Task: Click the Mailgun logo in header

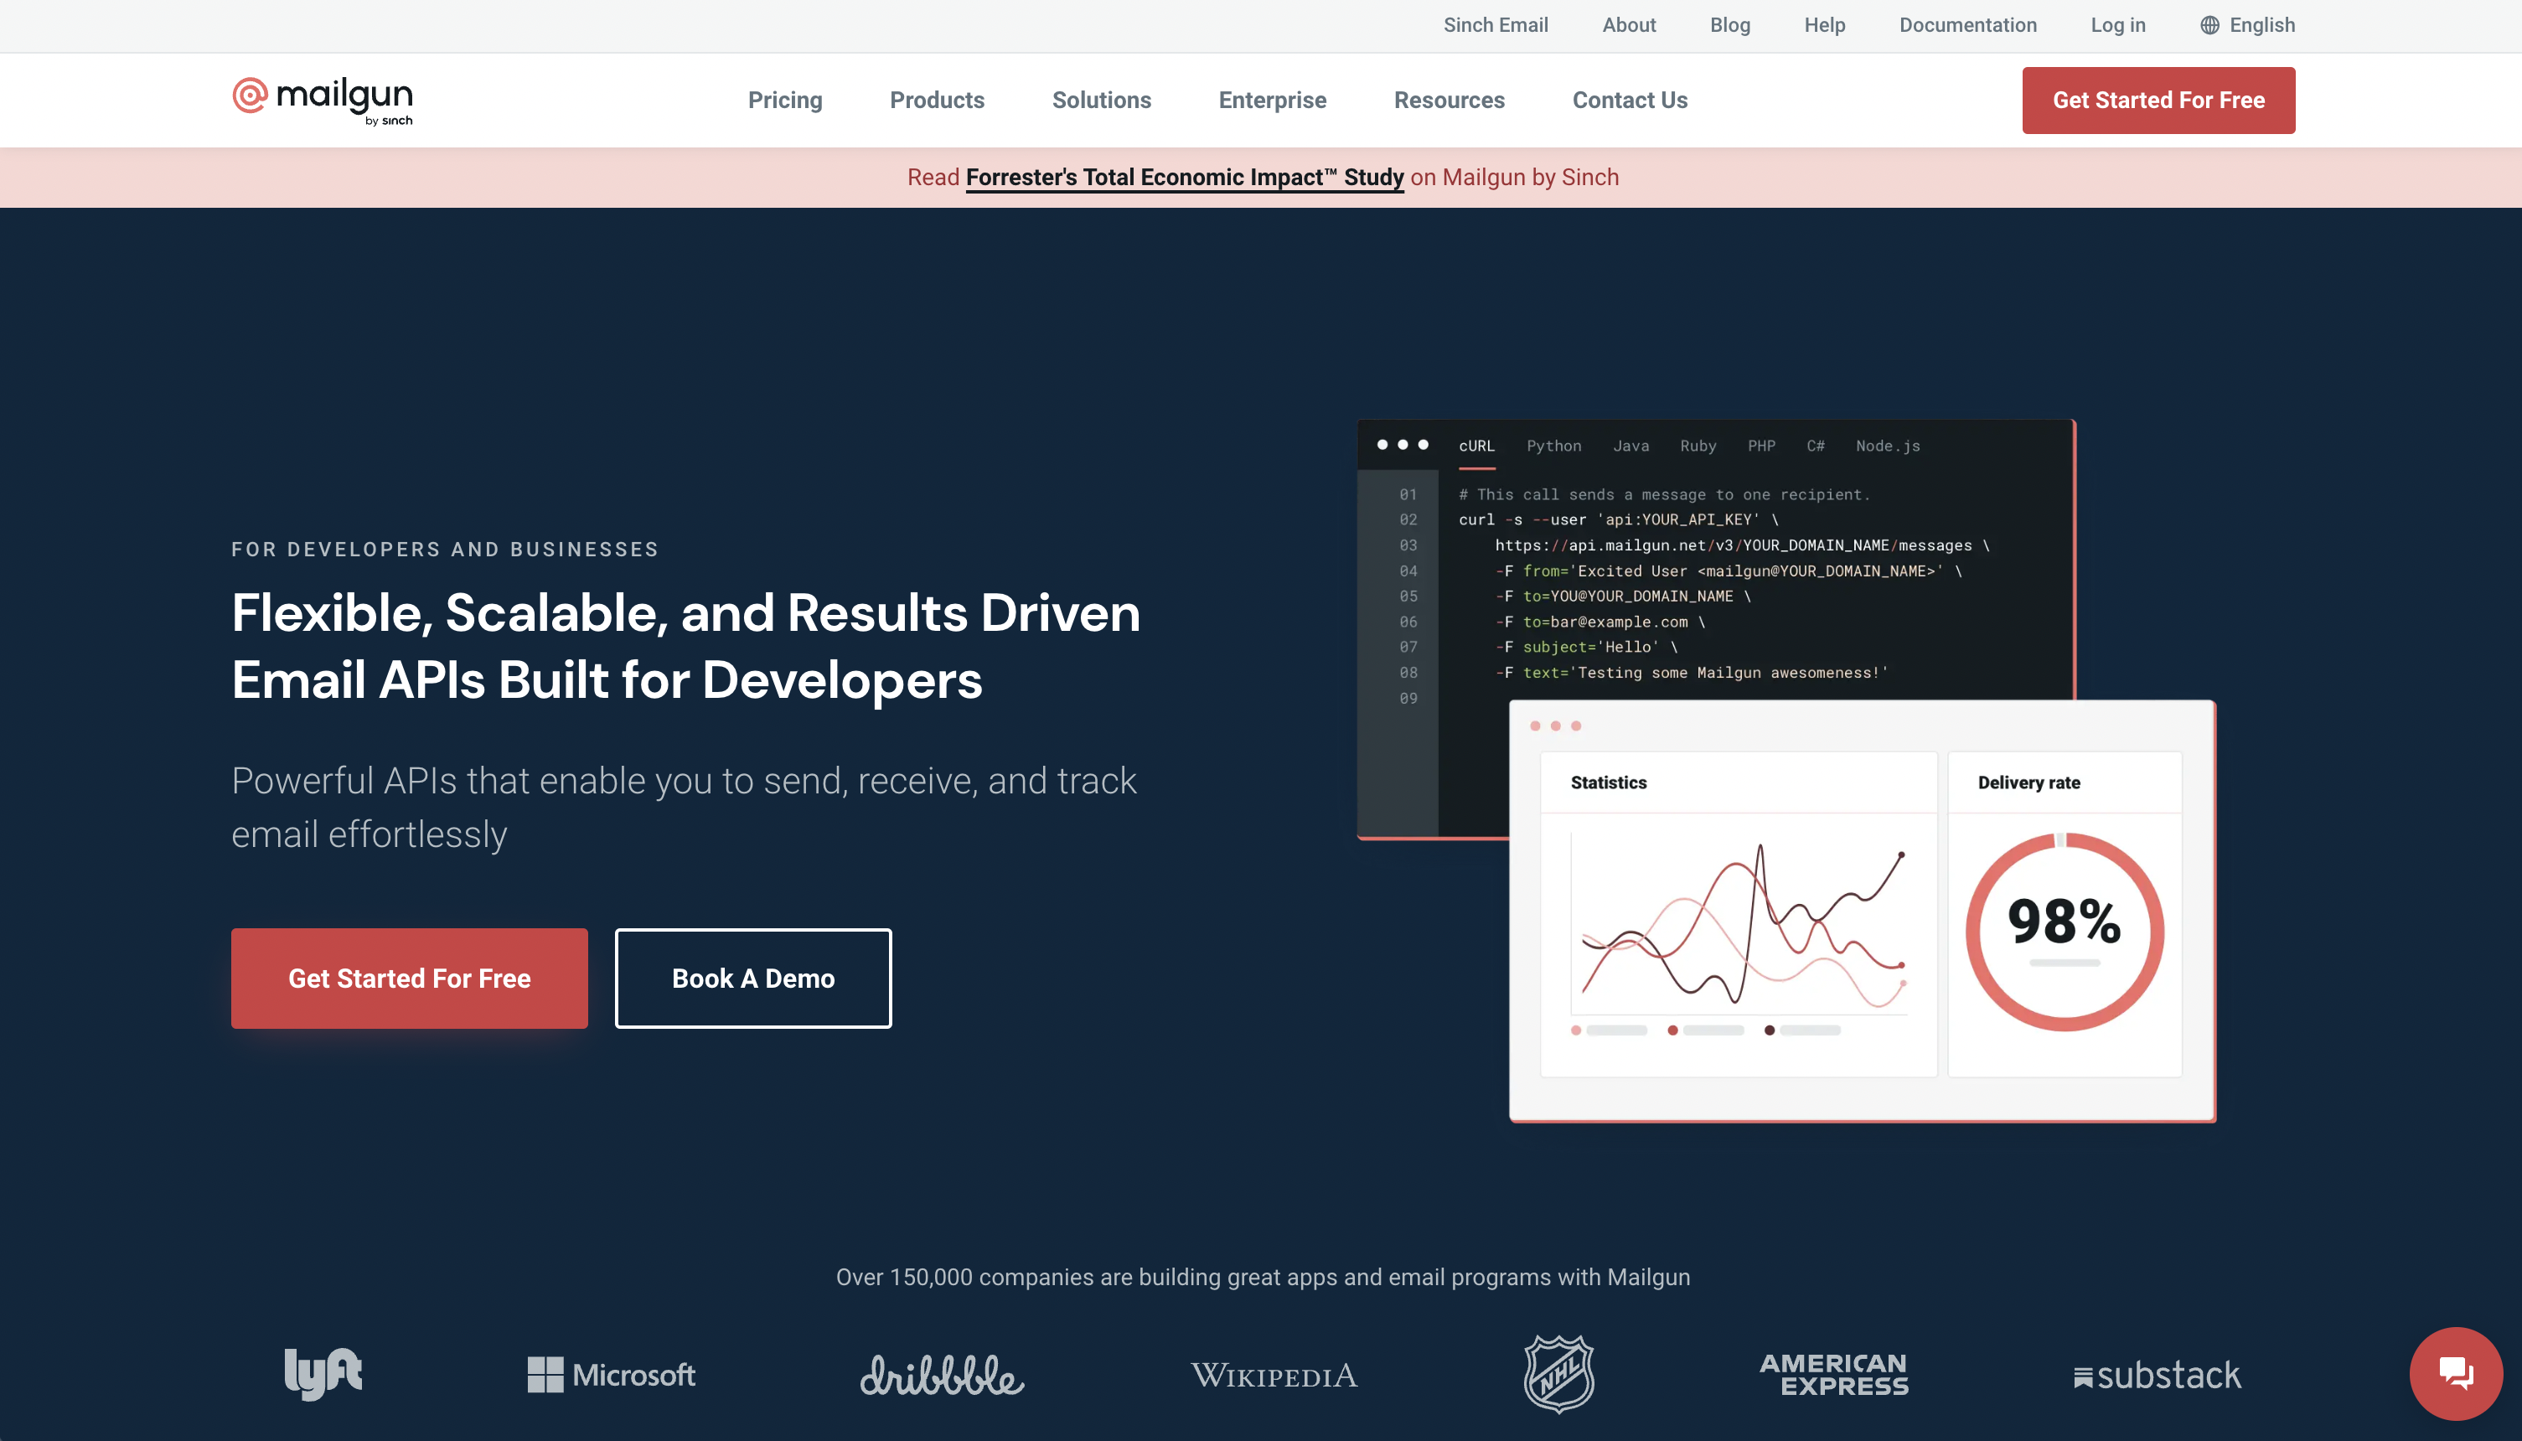Action: tap(322, 100)
